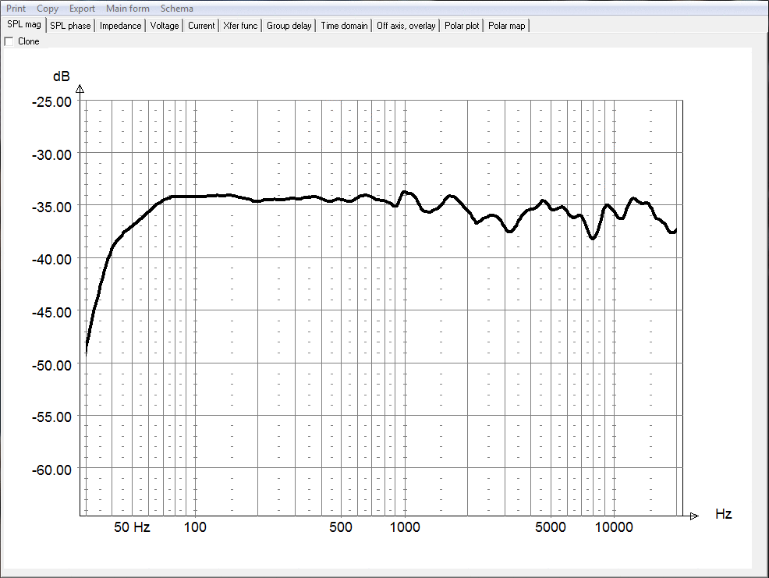Enable the Clone checkbox
769x578 pixels.
tap(9, 41)
